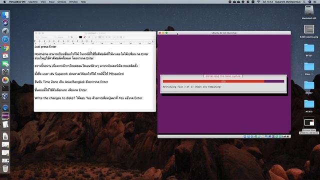Open Calendar app in the Dock
320x180 pixels.
tap(5, 55)
